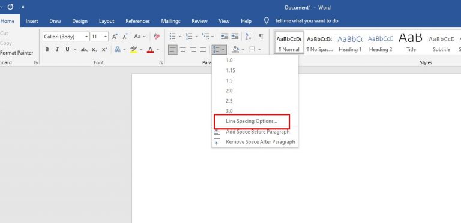Apply red Font Color

(150, 50)
